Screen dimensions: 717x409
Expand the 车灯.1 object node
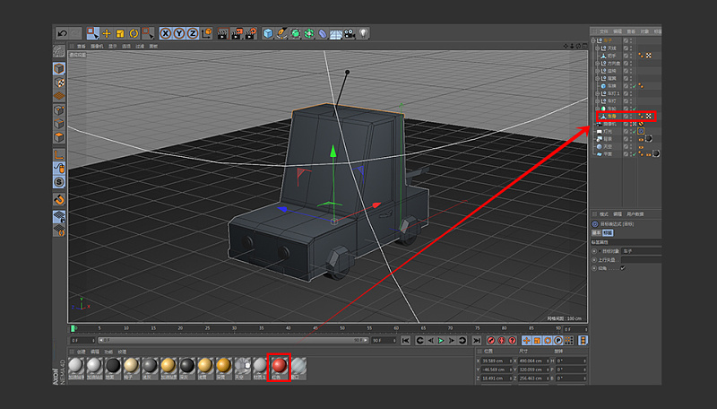pyautogui.click(x=597, y=93)
